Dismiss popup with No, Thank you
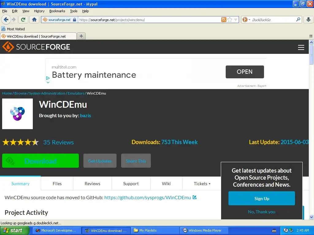 [x=262, y=212]
